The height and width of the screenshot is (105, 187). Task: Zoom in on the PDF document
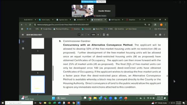(98, 35)
